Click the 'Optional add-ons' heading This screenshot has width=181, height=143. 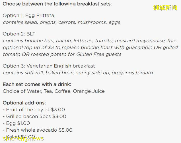[24, 103]
